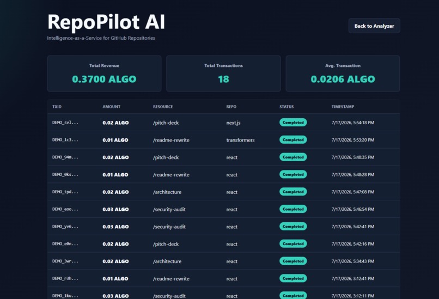Click transaction ID DEMO_e0n...

click(x=65, y=244)
